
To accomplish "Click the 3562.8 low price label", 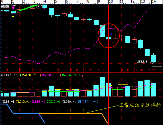I will coord(142,62).
